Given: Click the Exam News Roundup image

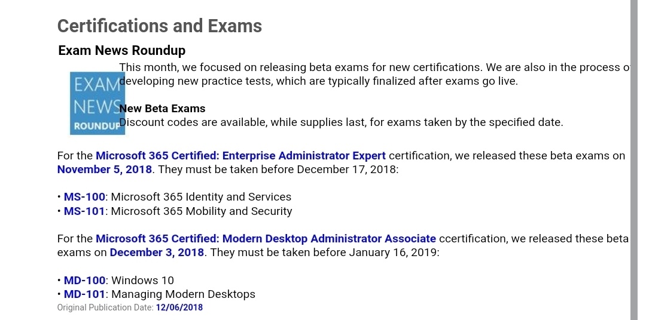Looking at the screenshot, I should (96, 103).
